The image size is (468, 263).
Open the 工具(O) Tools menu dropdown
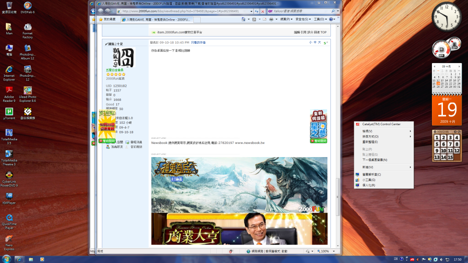pyautogui.click(x=320, y=19)
